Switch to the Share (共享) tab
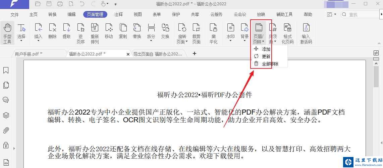The image size is (383, 168). pyautogui.click(x=195, y=15)
